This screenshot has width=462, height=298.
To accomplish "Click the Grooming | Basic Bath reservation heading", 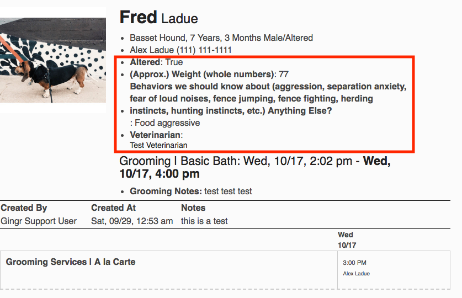I will pos(255,167).
